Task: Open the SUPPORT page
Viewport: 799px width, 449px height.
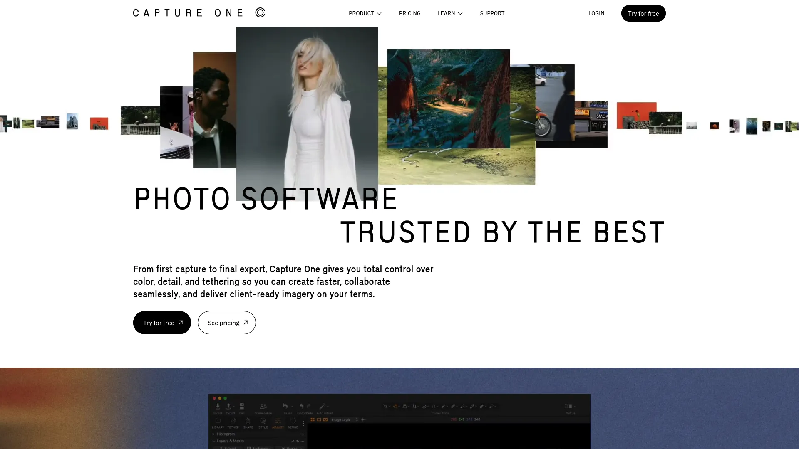Action: (x=492, y=13)
